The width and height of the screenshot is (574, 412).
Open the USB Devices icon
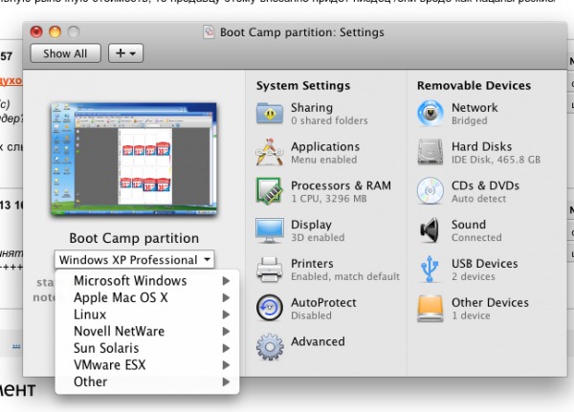pyautogui.click(x=430, y=270)
